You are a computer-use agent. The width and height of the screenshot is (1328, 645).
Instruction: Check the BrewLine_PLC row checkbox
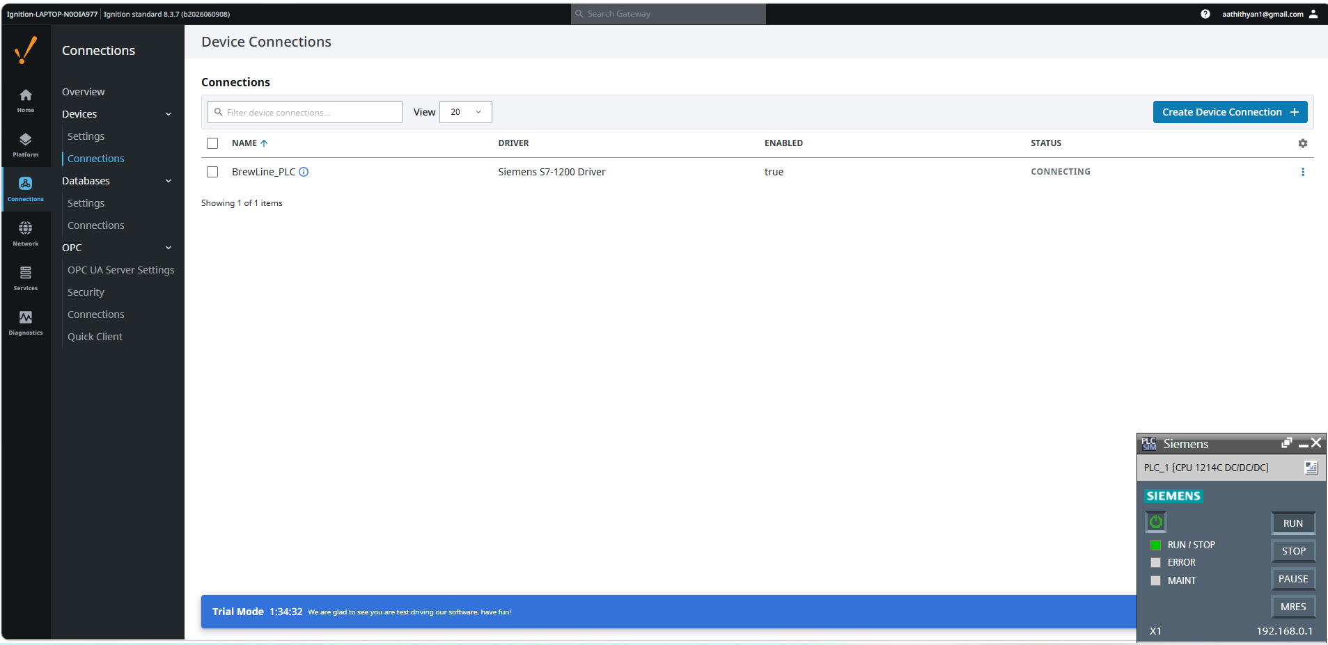tap(212, 172)
